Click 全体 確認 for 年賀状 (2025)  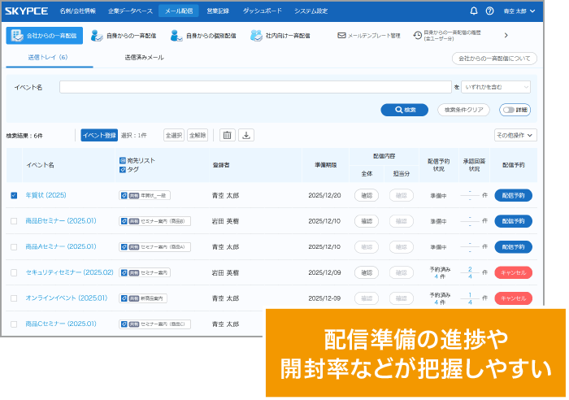(x=367, y=195)
